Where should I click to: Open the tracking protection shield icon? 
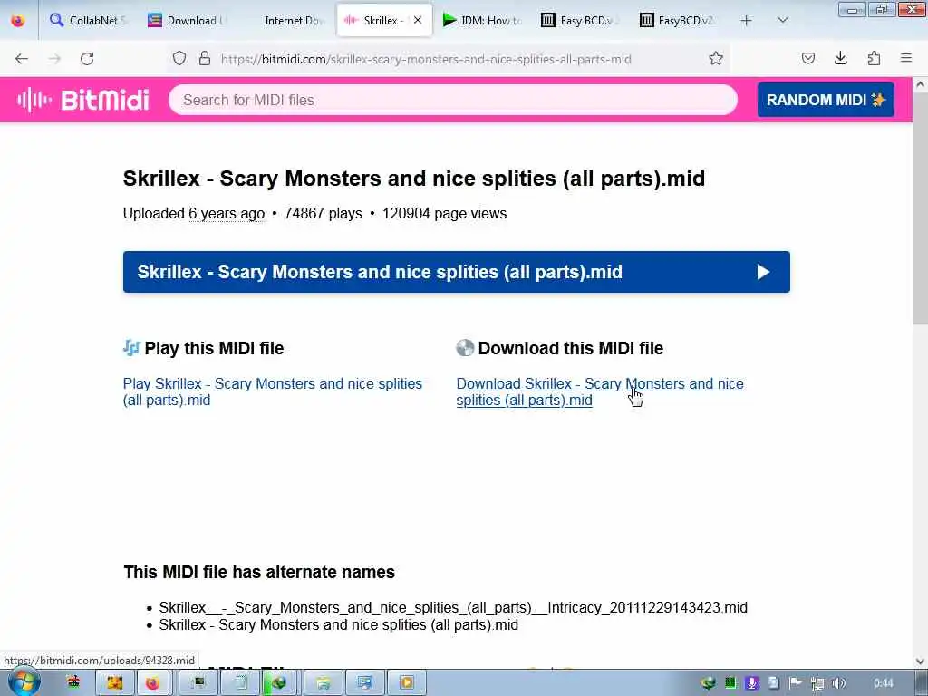(179, 58)
